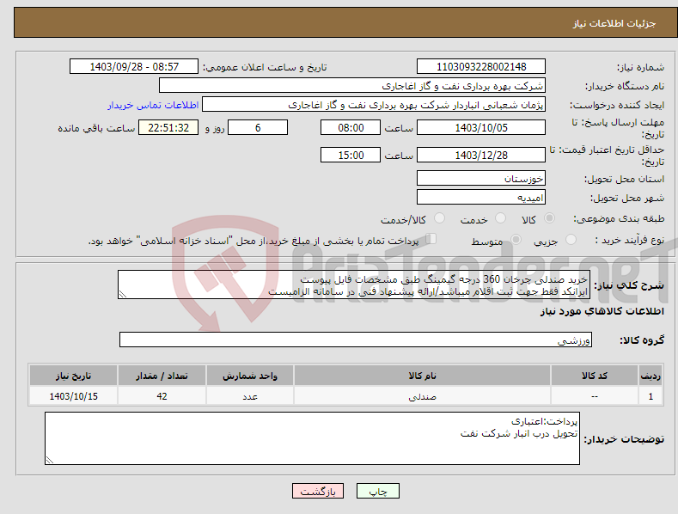The image size is (678, 514).
Task: Click the delivery city field امیدیه
Action: (x=481, y=198)
